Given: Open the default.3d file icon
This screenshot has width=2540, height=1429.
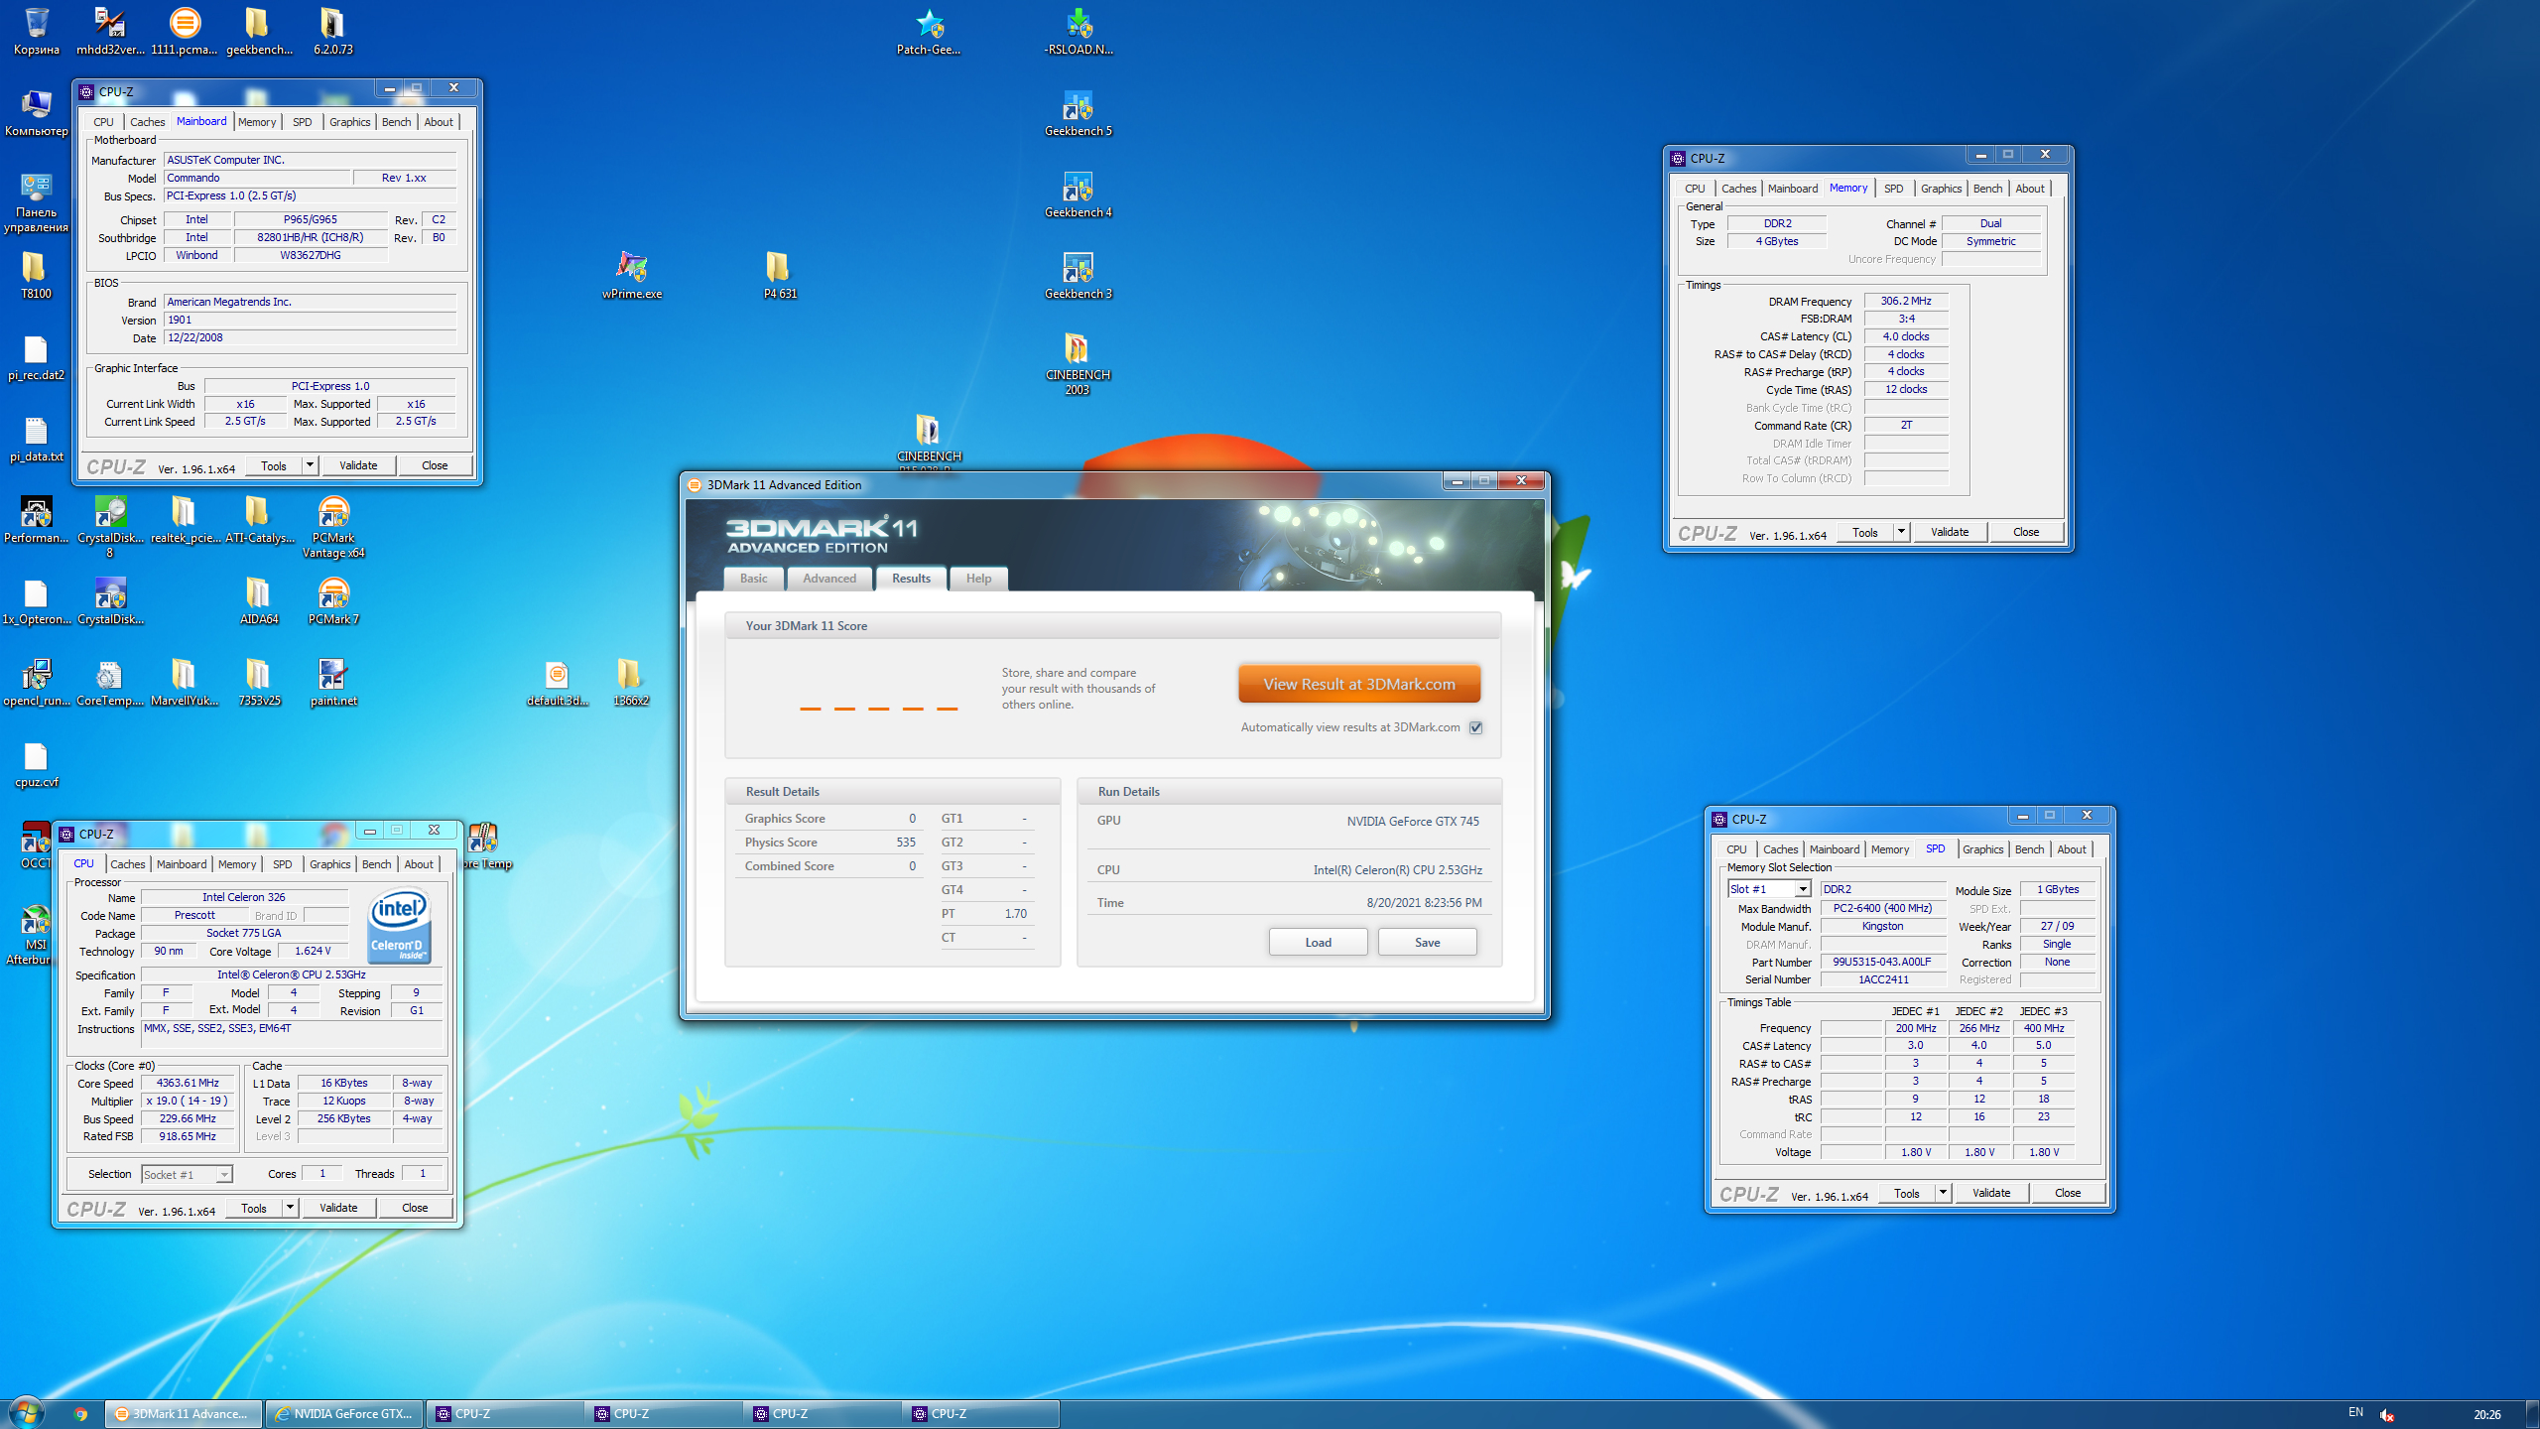Looking at the screenshot, I should [558, 682].
